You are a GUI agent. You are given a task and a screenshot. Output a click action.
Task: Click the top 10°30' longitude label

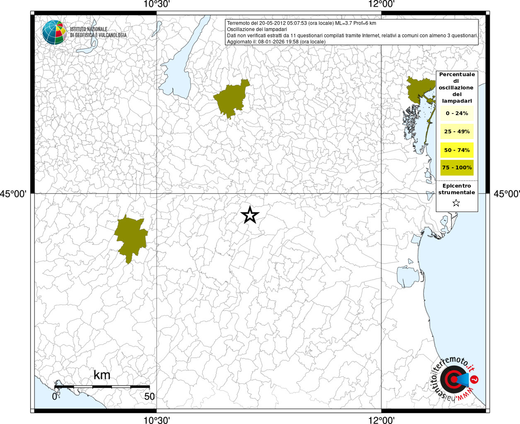click(x=157, y=4)
